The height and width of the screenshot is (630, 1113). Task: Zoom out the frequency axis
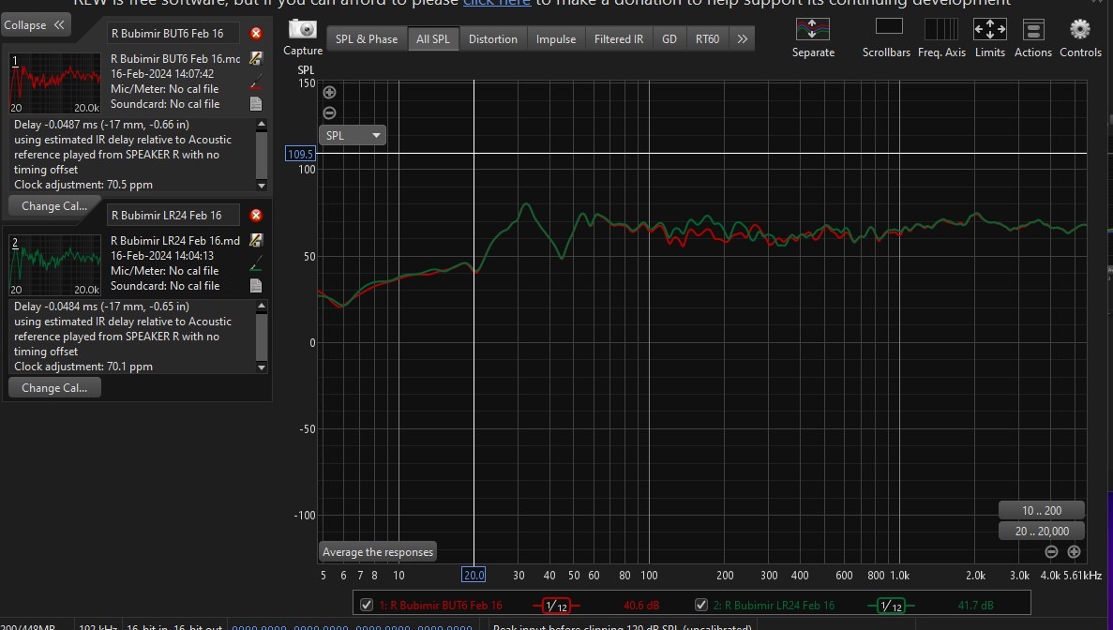pyautogui.click(x=1051, y=551)
